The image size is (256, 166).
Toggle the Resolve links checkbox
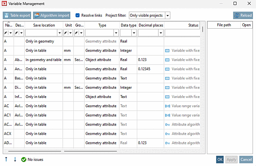pos(77,15)
